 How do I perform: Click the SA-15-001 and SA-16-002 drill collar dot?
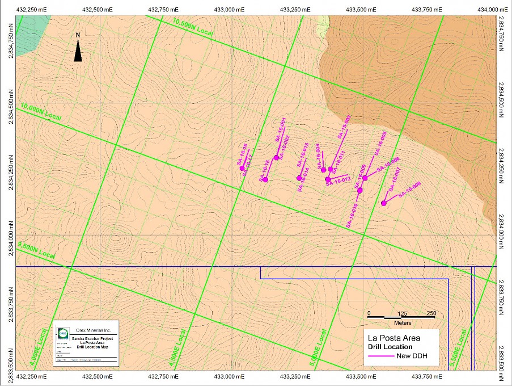276,158
